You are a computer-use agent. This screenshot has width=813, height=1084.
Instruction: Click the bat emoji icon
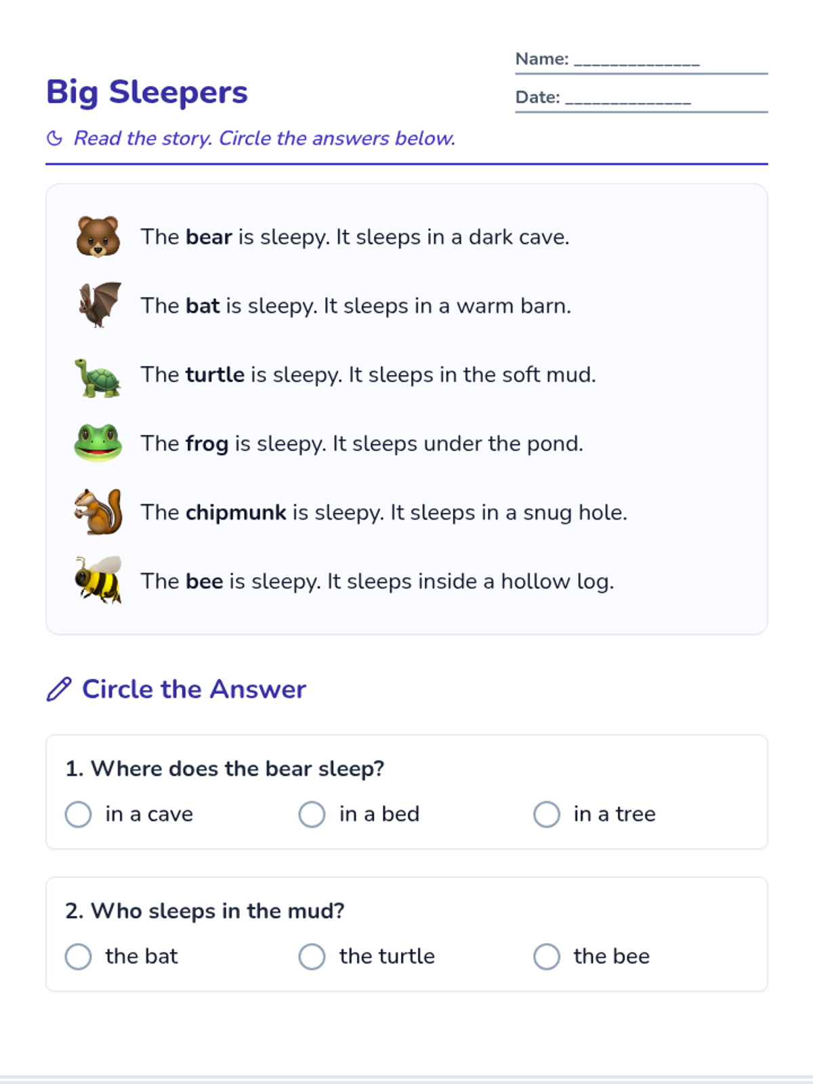[x=99, y=305]
